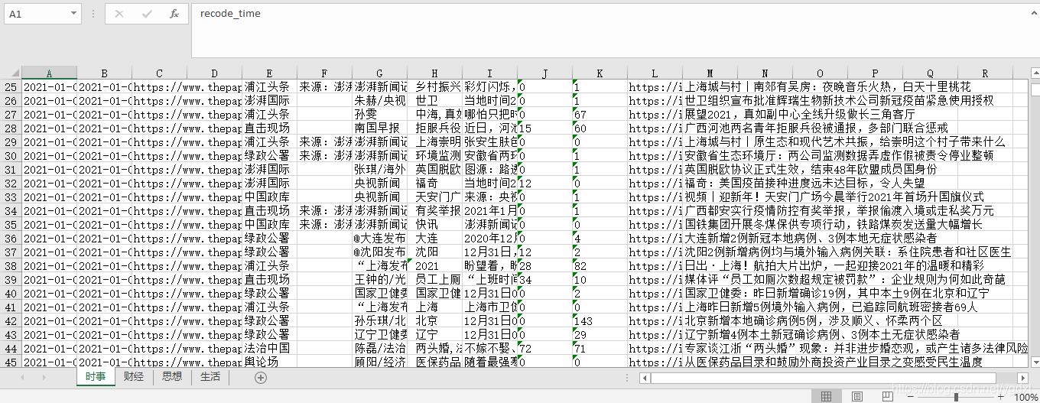Open the 时事 sheet tab

[x=96, y=377]
